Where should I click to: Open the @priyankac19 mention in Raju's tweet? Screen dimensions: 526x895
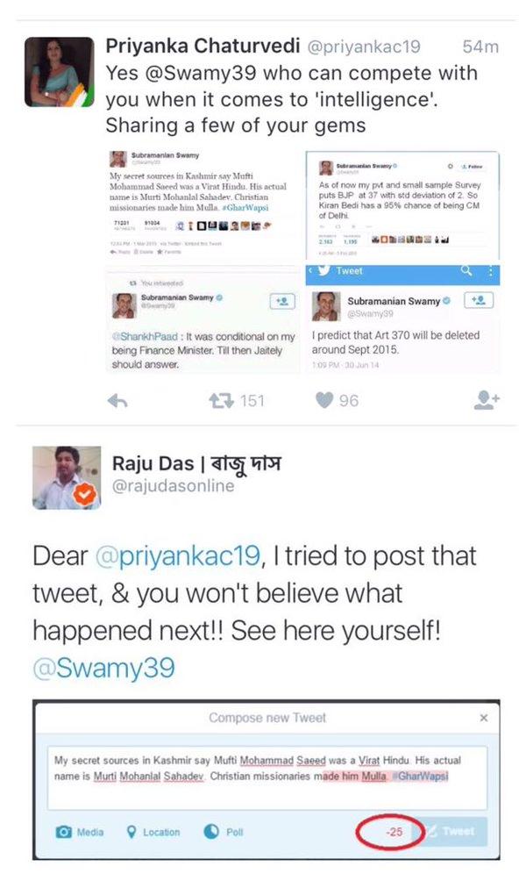pos(177,556)
